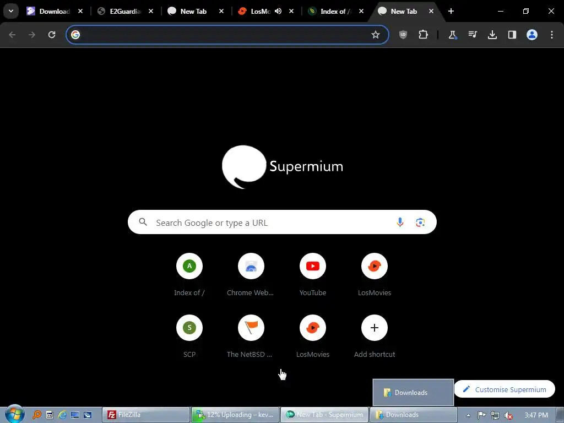Image resolution: width=564 pixels, height=423 pixels.
Task: Open Chrome Labs flask icon
Action: pos(453,35)
